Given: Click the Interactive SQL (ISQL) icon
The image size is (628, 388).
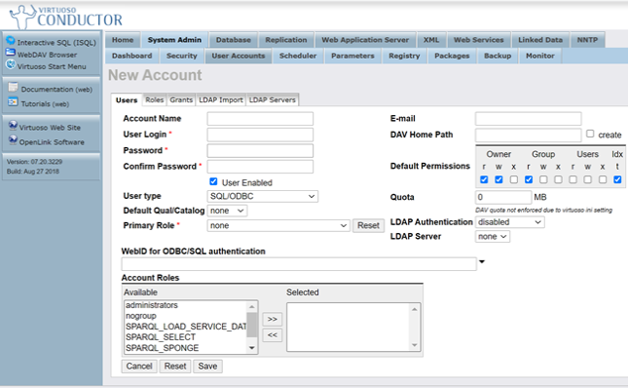Looking at the screenshot, I should (x=11, y=41).
